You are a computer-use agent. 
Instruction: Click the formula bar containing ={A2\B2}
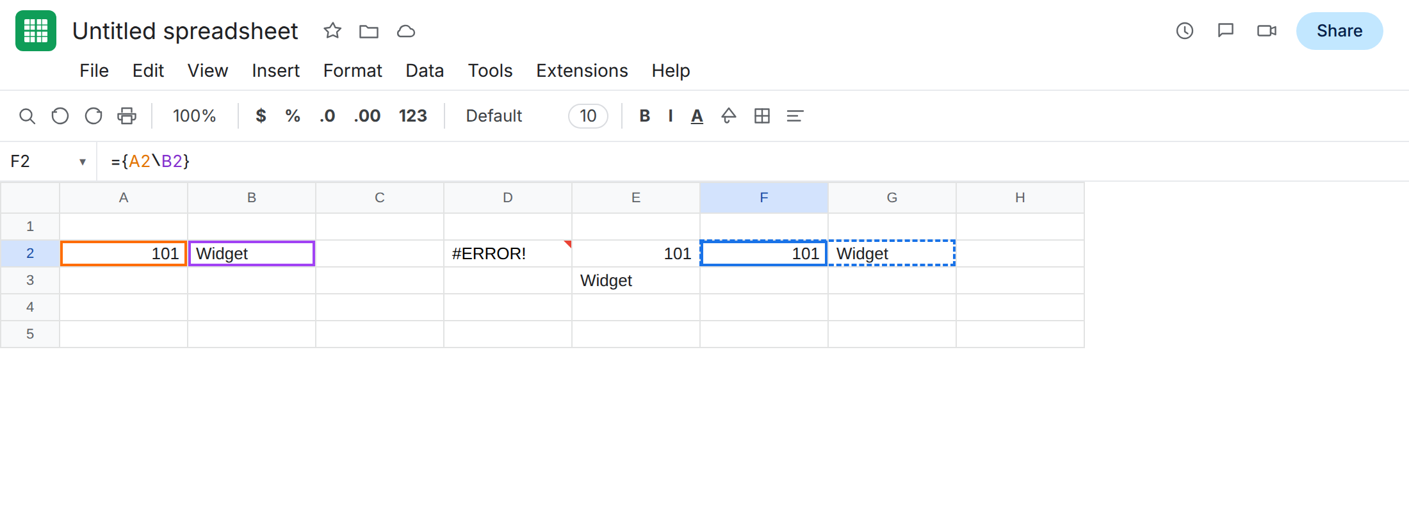753,161
